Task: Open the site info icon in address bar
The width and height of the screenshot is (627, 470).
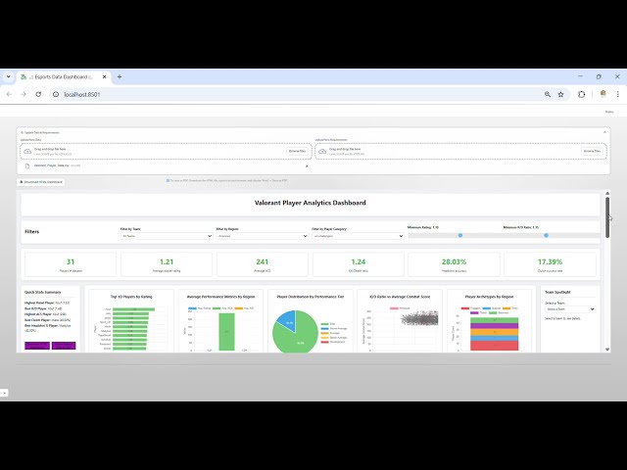Action: [x=56, y=94]
